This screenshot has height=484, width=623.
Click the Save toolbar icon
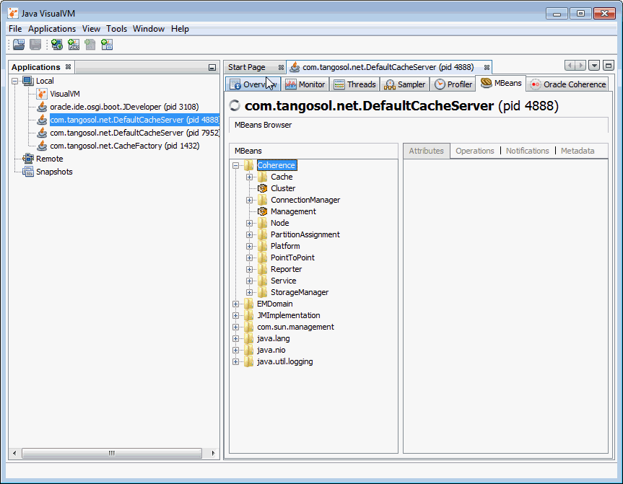35,45
